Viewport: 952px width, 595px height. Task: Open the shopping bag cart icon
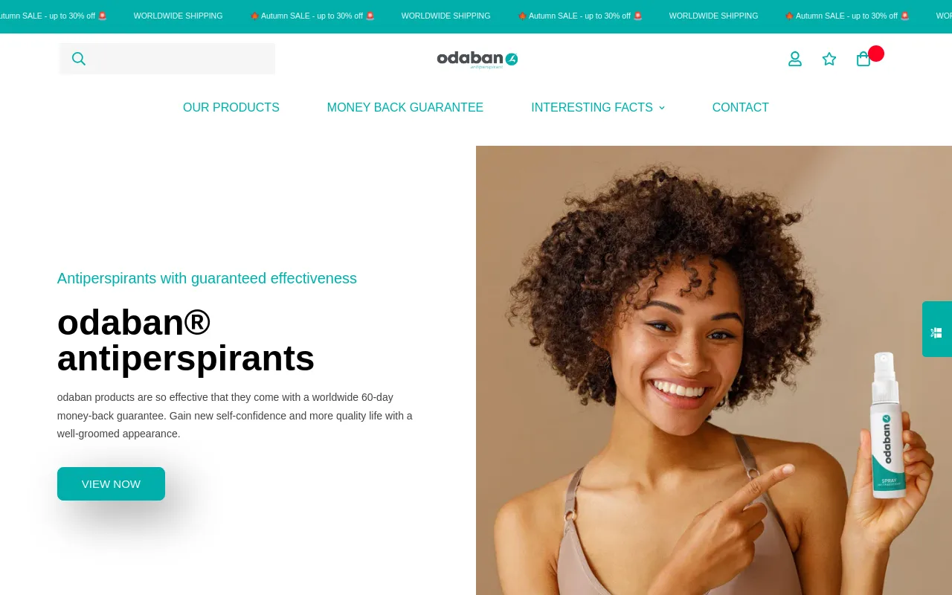coord(863,59)
